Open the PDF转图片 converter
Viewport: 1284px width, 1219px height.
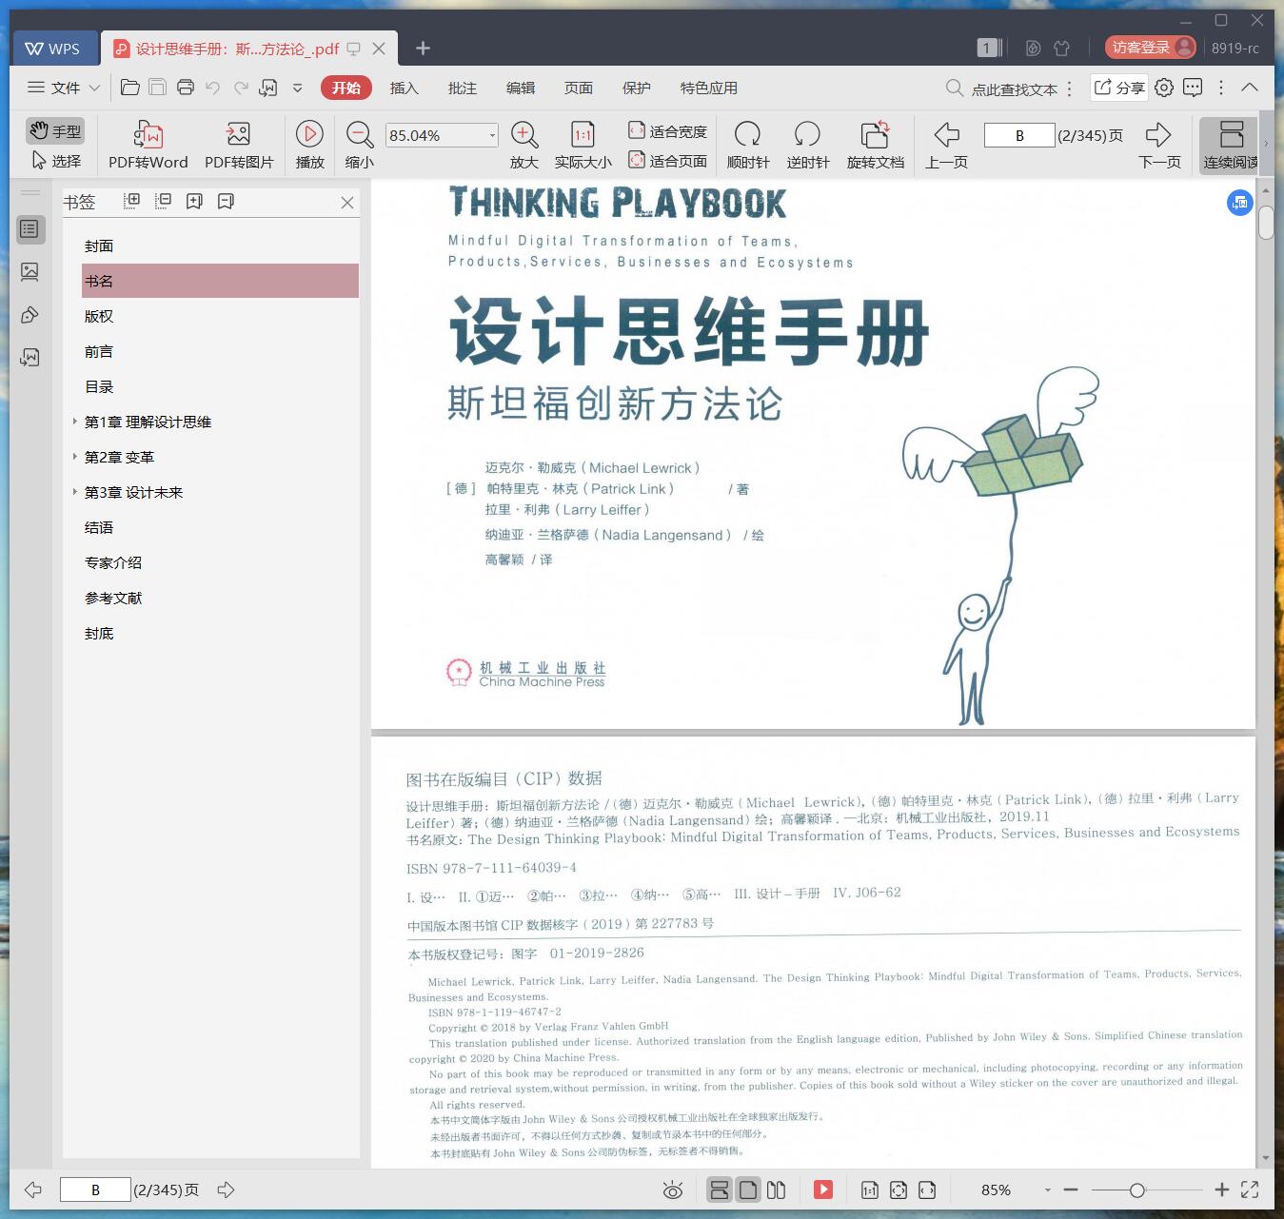239,145
